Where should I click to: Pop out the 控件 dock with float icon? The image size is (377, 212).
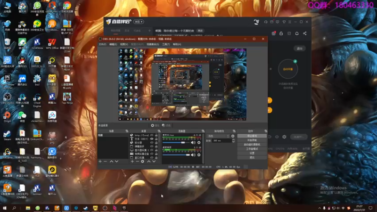click(x=266, y=131)
